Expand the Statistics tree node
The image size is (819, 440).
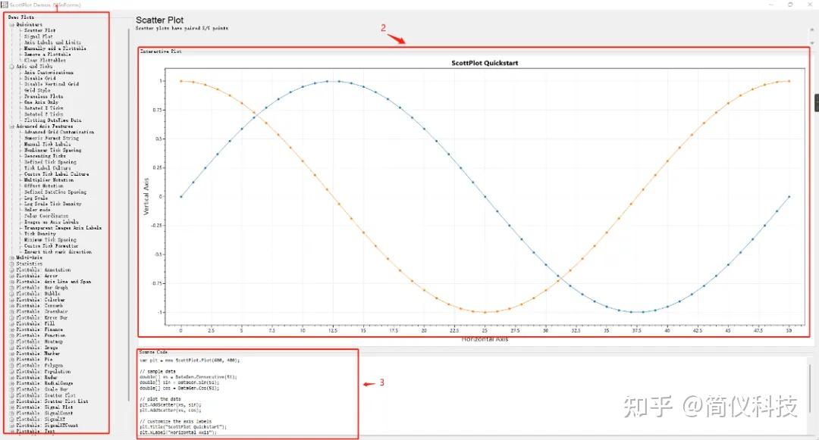[11, 264]
